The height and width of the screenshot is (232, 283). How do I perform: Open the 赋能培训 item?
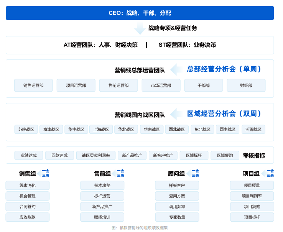[x=102, y=217]
